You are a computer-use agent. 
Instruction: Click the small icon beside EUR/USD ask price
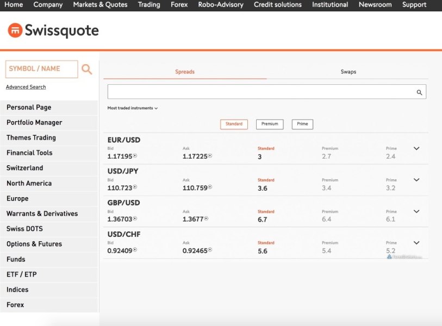[x=210, y=156]
